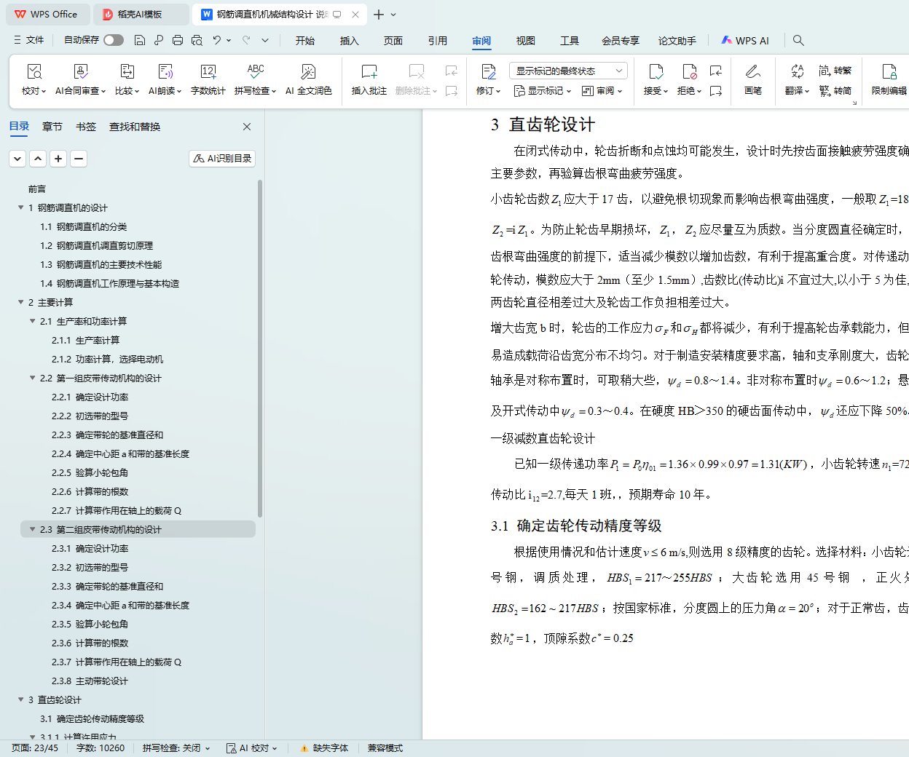Click 插入批注 to add a comment
Viewport: 909px width, 757px height.
pyautogui.click(x=369, y=79)
